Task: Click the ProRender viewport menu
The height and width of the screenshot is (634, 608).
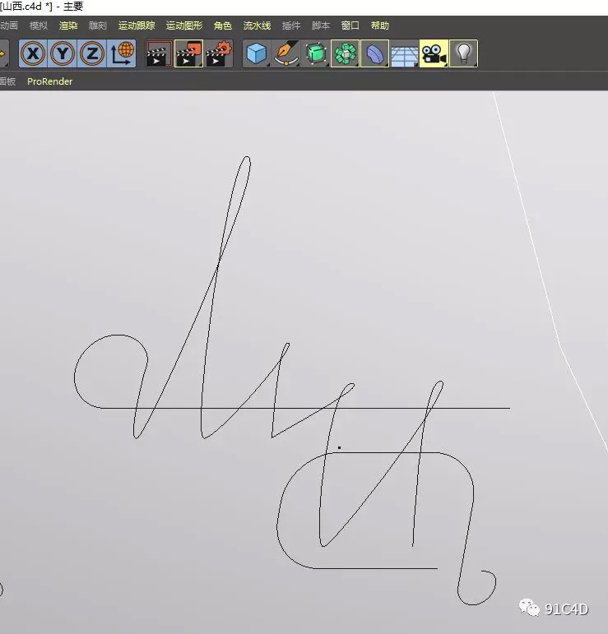Action: [x=50, y=81]
